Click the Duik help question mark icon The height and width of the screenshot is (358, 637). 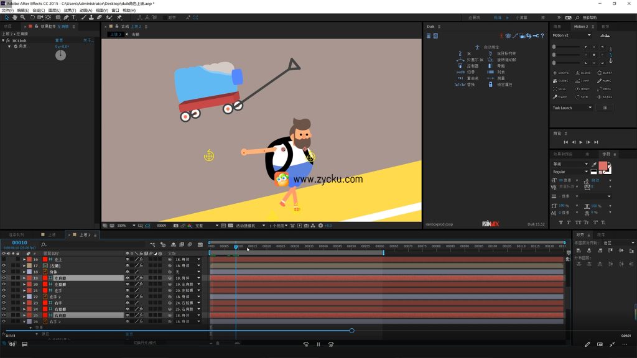(x=542, y=36)
